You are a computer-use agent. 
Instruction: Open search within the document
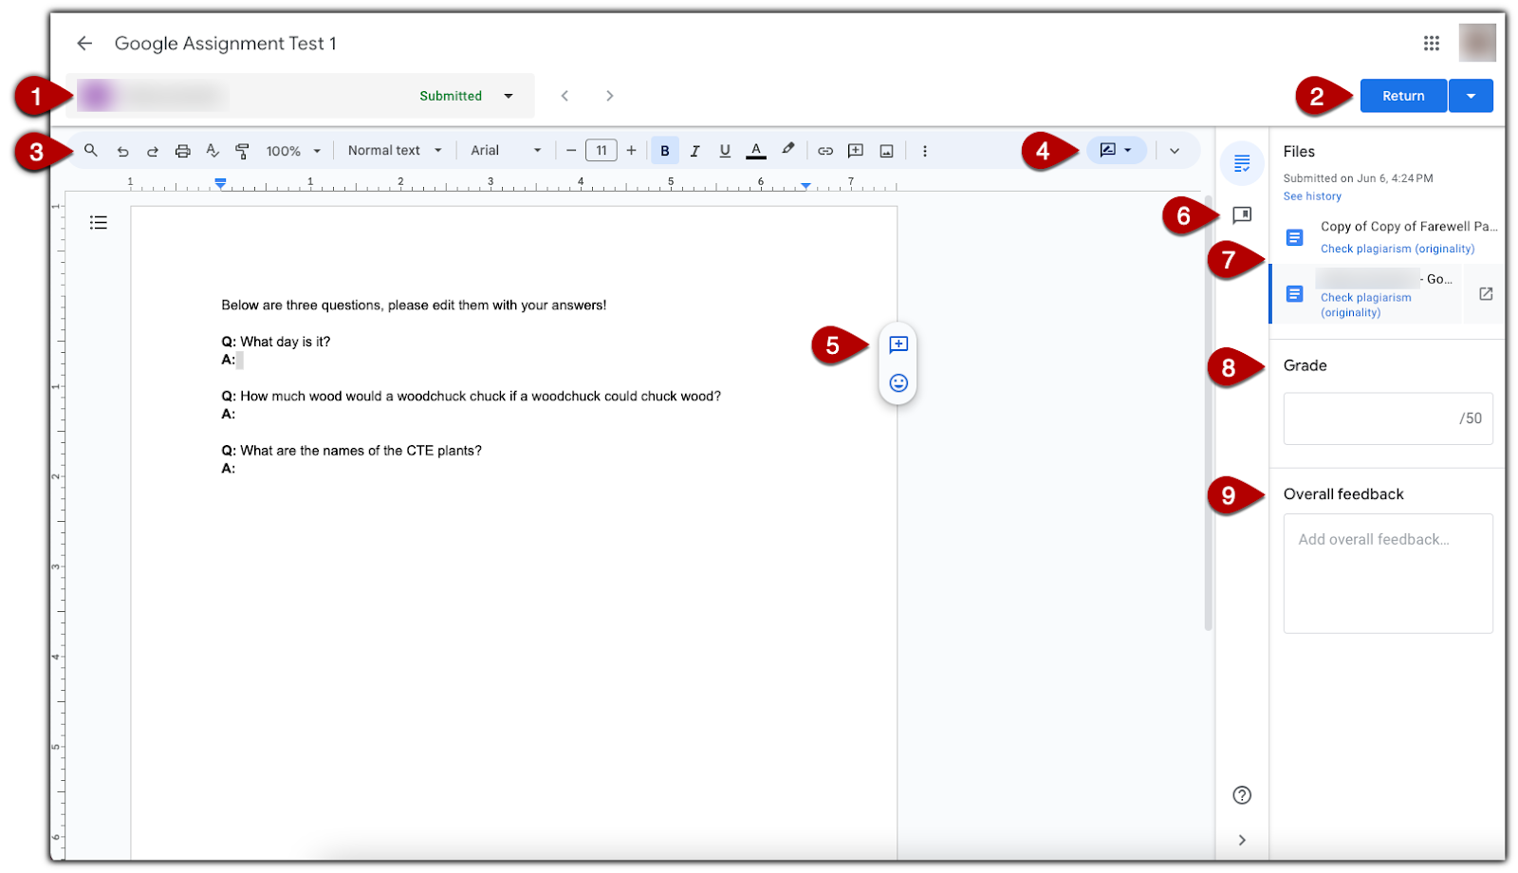[90, 150]
